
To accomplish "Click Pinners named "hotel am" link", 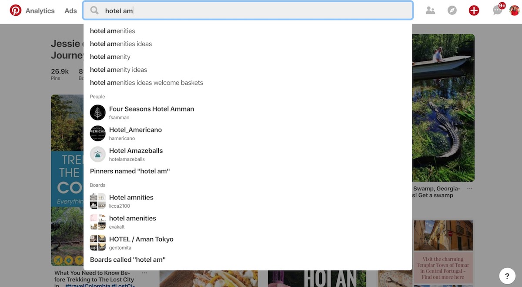I will point(130,171).
